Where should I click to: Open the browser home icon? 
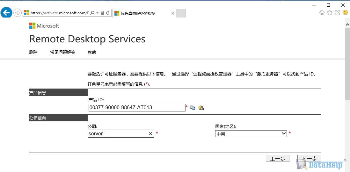322,13
